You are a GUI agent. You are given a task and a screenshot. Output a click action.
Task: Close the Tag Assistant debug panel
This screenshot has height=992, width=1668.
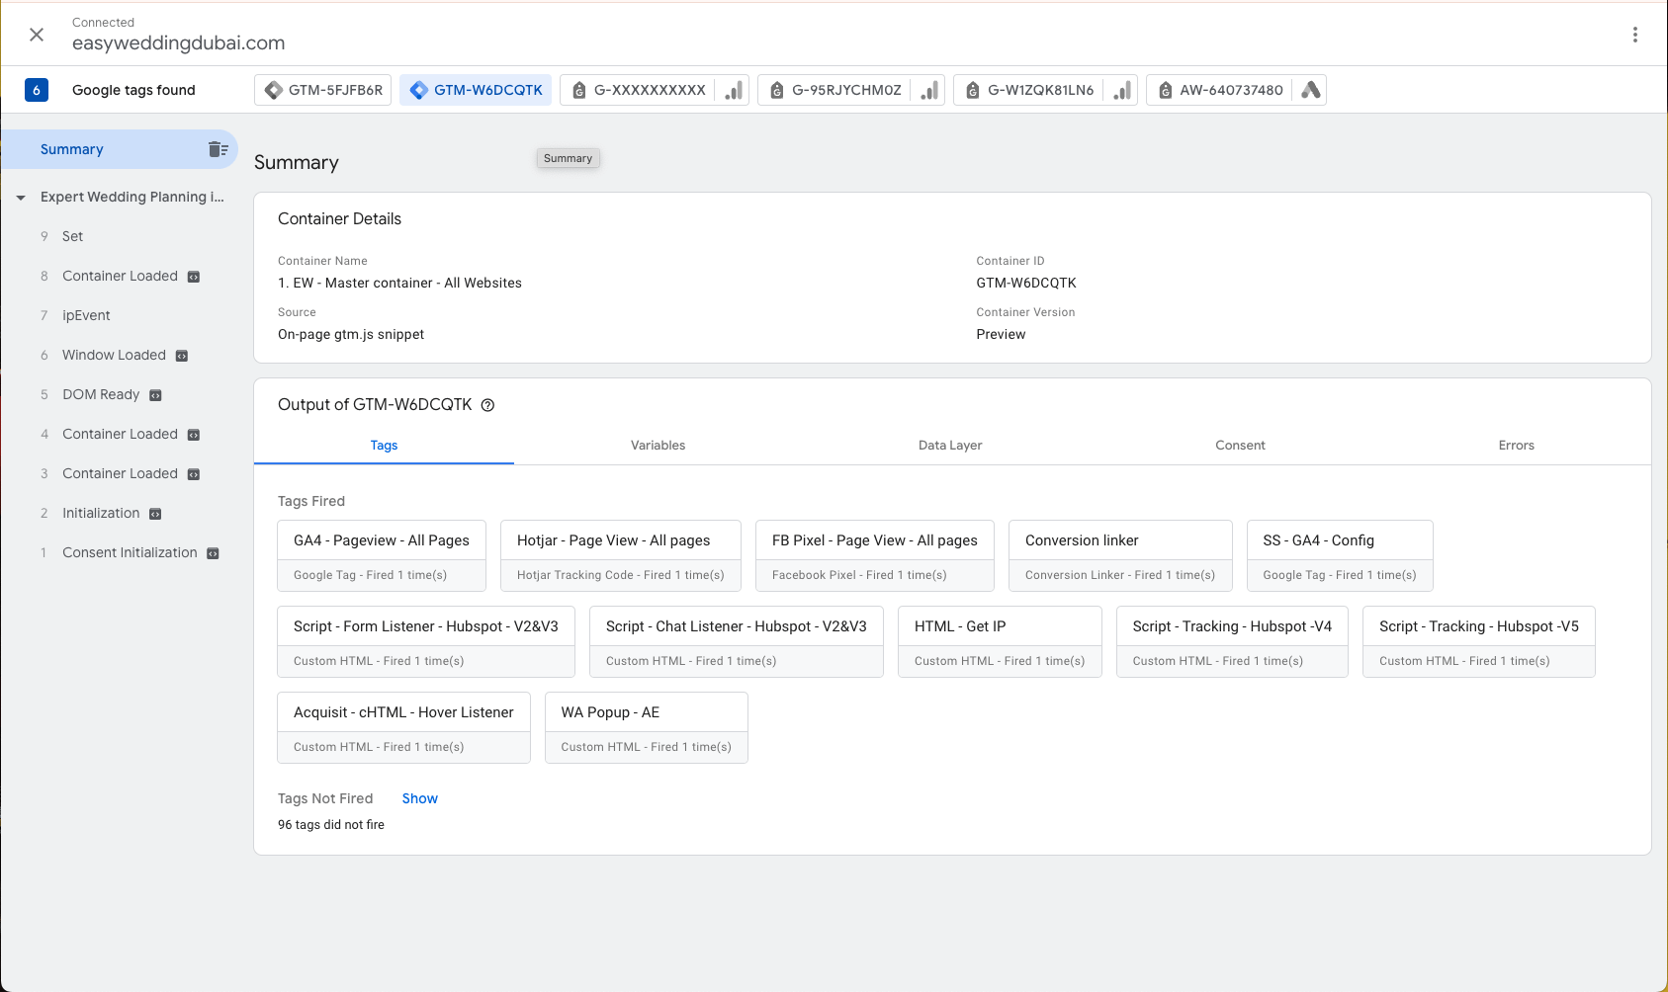37,35
